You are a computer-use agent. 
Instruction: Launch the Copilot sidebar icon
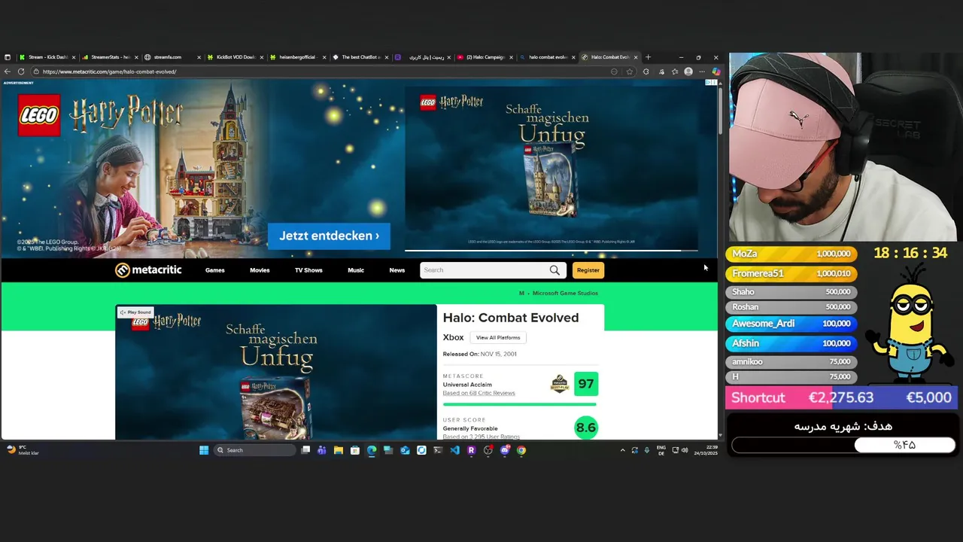pyautogui.click(x=715, y=72)
